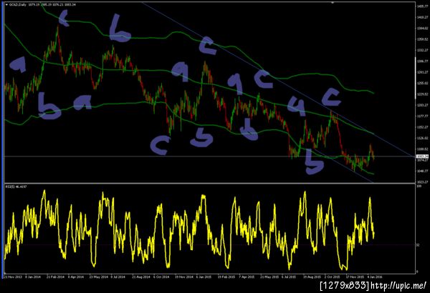
Task: Click the 6 Jan 2015 date label
Action: tap(204, 277)
